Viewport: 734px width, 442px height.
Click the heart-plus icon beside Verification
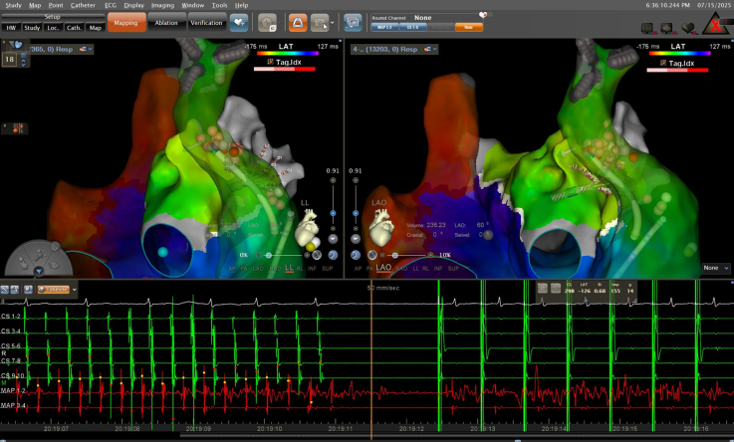pyautogui.click(x=239, y=23)
